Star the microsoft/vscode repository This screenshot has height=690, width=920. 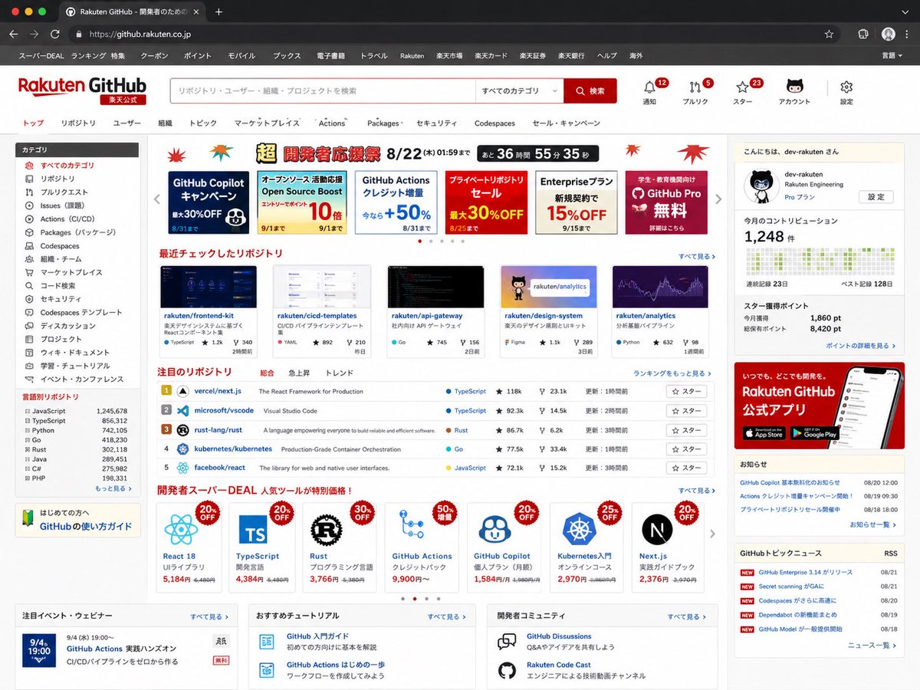(x=686, y=411)
